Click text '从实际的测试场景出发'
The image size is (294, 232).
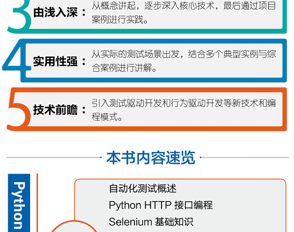pyautogui.click(x=135, y=54)
